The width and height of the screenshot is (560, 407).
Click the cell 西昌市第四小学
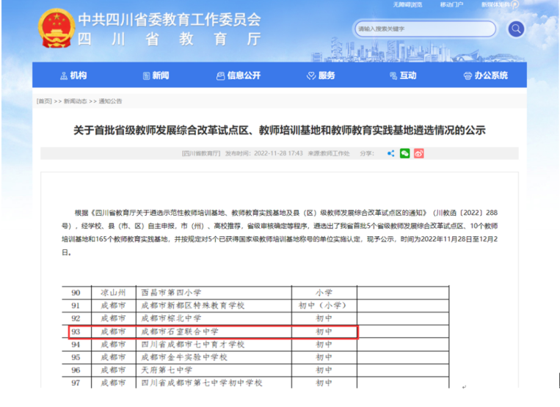pos(171,293)
